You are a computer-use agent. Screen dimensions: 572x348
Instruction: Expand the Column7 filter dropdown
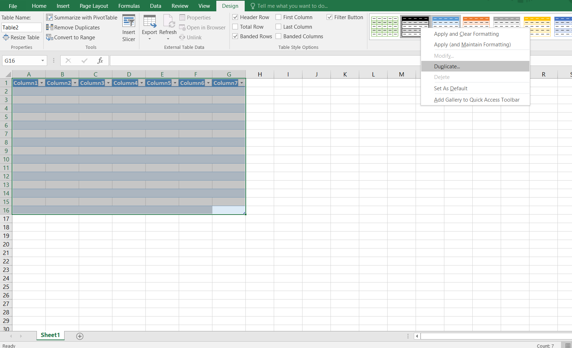[x=241, y=83]
